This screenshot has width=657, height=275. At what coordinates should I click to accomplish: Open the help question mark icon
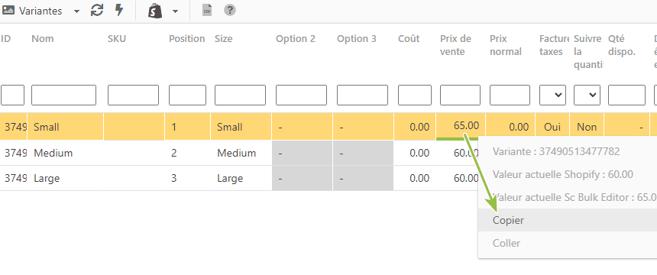tap(230, 11)
